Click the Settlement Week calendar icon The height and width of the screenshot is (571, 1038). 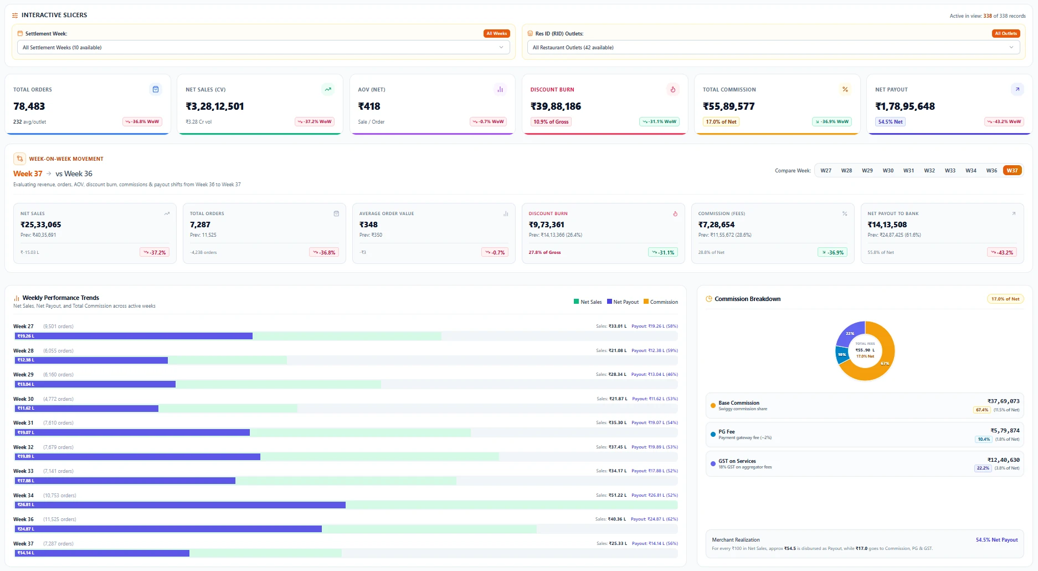20,33
